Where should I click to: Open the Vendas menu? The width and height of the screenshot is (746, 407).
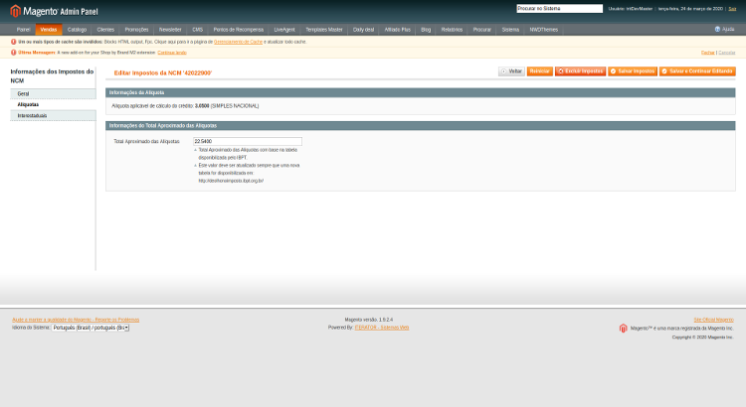49,30
